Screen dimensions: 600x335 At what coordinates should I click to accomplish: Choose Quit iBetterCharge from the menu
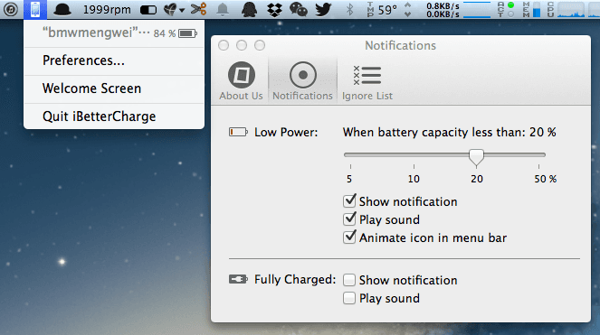point(114,116)
